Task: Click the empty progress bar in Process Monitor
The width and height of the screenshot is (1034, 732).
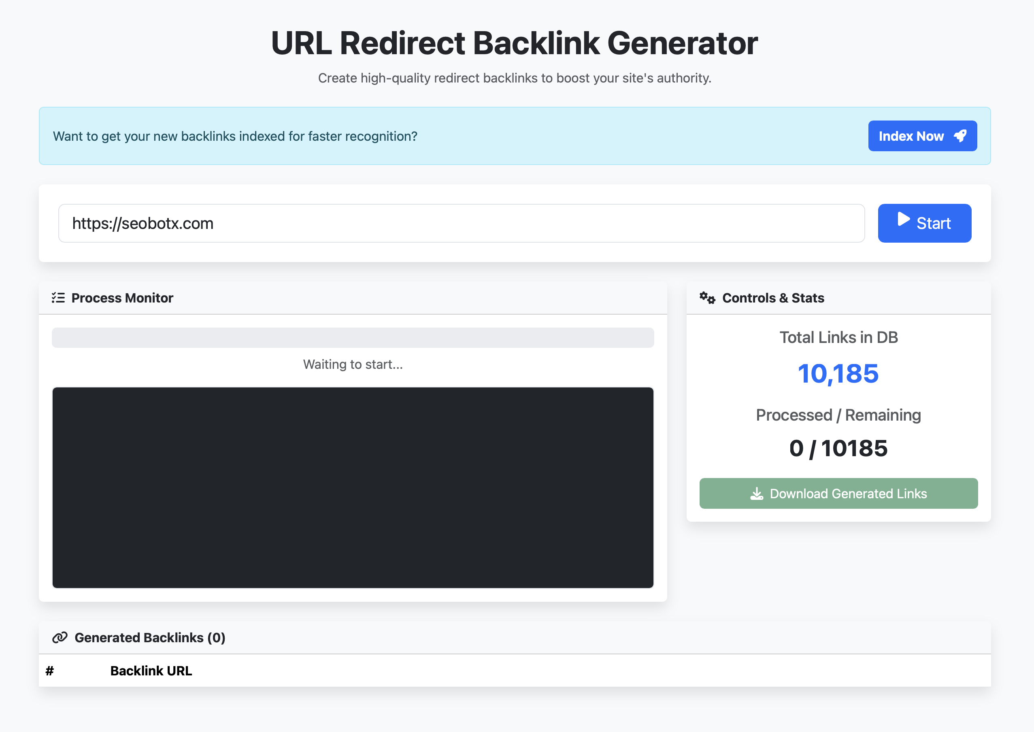Action: pos(353,338)
